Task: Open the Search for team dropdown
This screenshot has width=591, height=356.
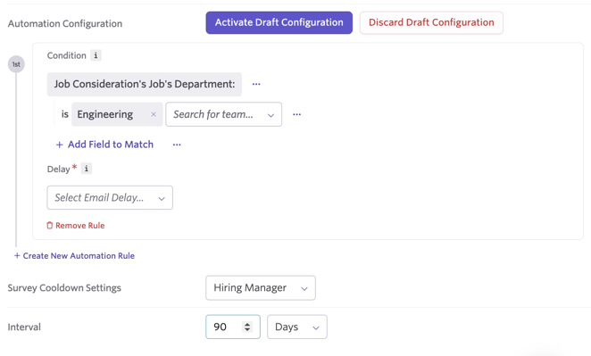Action: click(x=223, y=114)
